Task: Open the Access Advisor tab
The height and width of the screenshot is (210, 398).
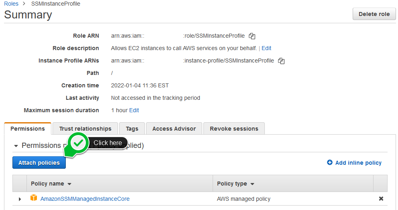Action: (x=174, y=129)
